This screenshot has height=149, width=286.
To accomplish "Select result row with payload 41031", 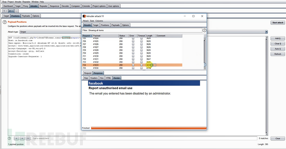I will tap(132, 59).
